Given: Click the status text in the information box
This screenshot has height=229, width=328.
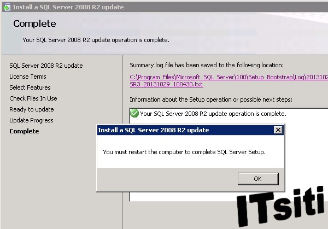Looking at the screenshot, I should (x=213, y=114).
